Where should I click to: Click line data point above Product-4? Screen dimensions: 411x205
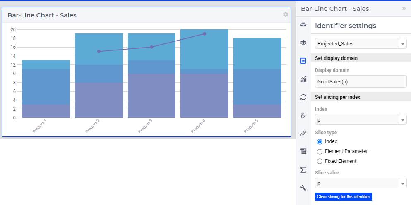204,34
